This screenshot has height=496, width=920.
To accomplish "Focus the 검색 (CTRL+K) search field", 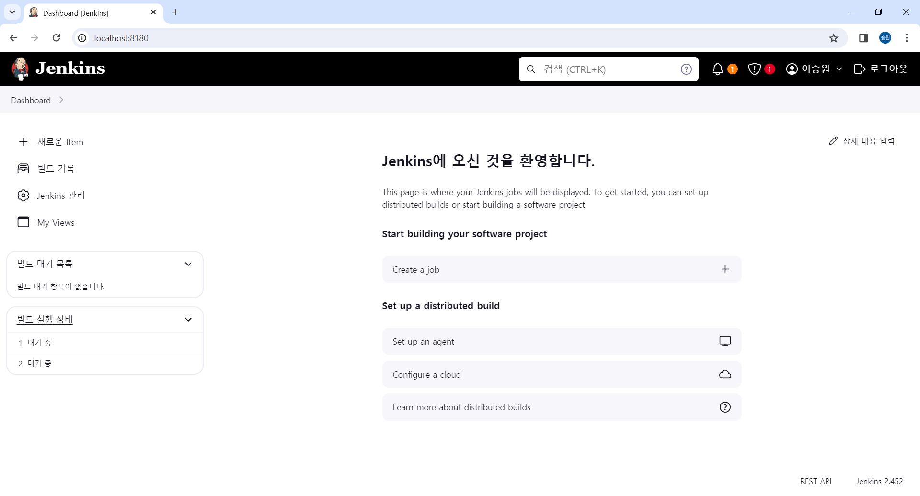I will 609,69.
